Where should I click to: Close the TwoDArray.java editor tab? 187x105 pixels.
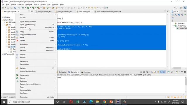coord(92,12)
